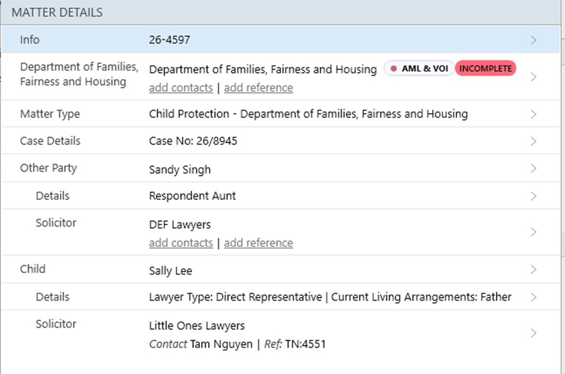The height and width of the screenshot is (374, 565).
Task: Click the arrow on the Respondent Aunt row
Action: pos(534,196)
